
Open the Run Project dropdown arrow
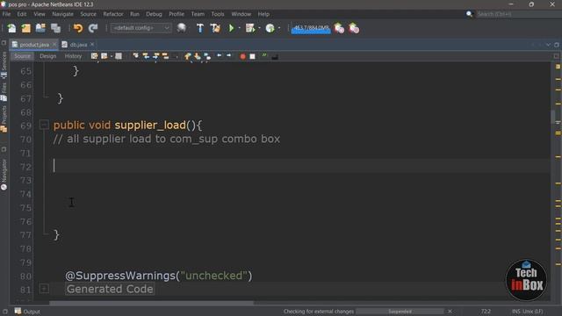[239, 28]
